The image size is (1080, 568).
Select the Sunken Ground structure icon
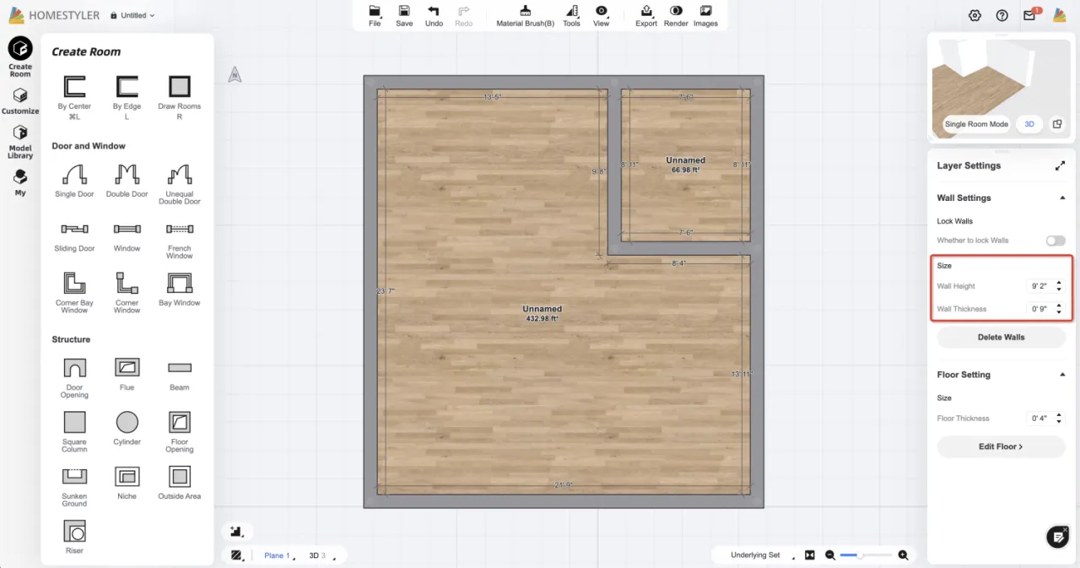coord(74,477)
